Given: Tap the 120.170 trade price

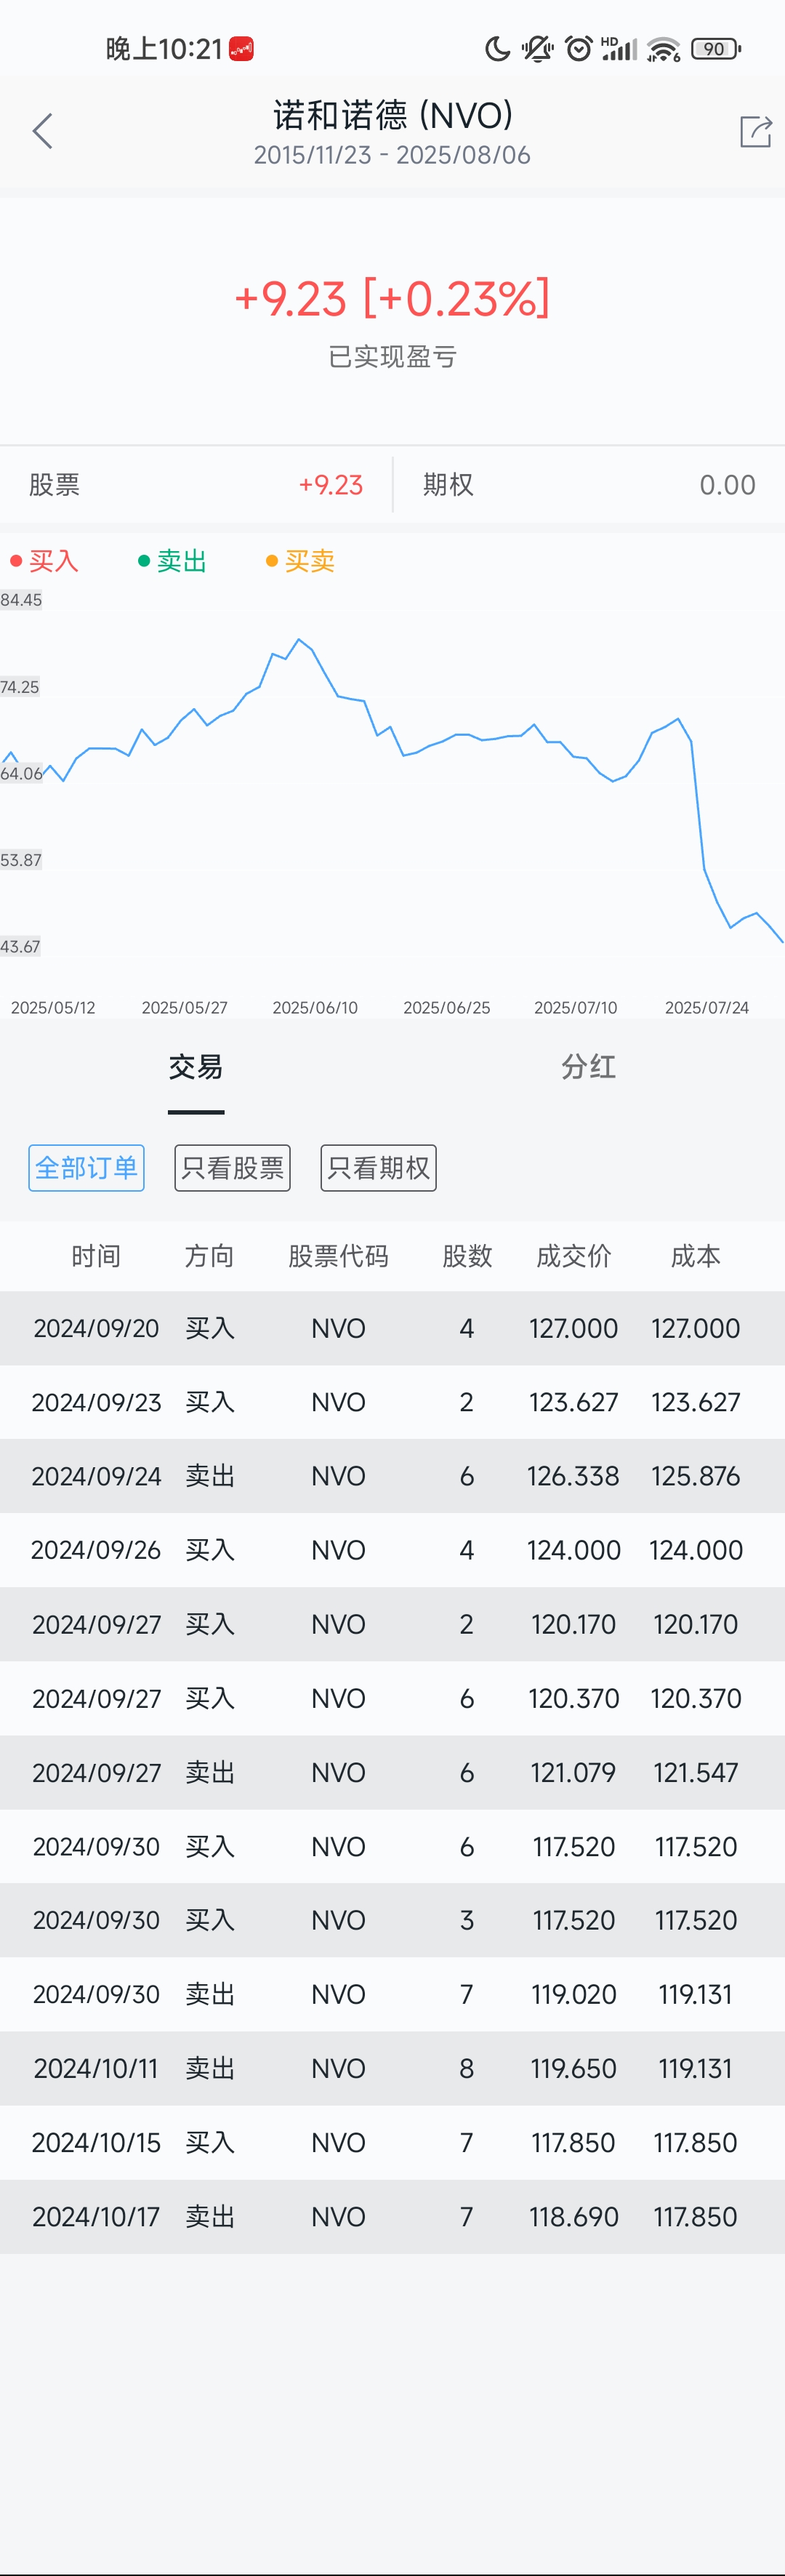Looking at the screenshot, I should [x=574, y=1624].
